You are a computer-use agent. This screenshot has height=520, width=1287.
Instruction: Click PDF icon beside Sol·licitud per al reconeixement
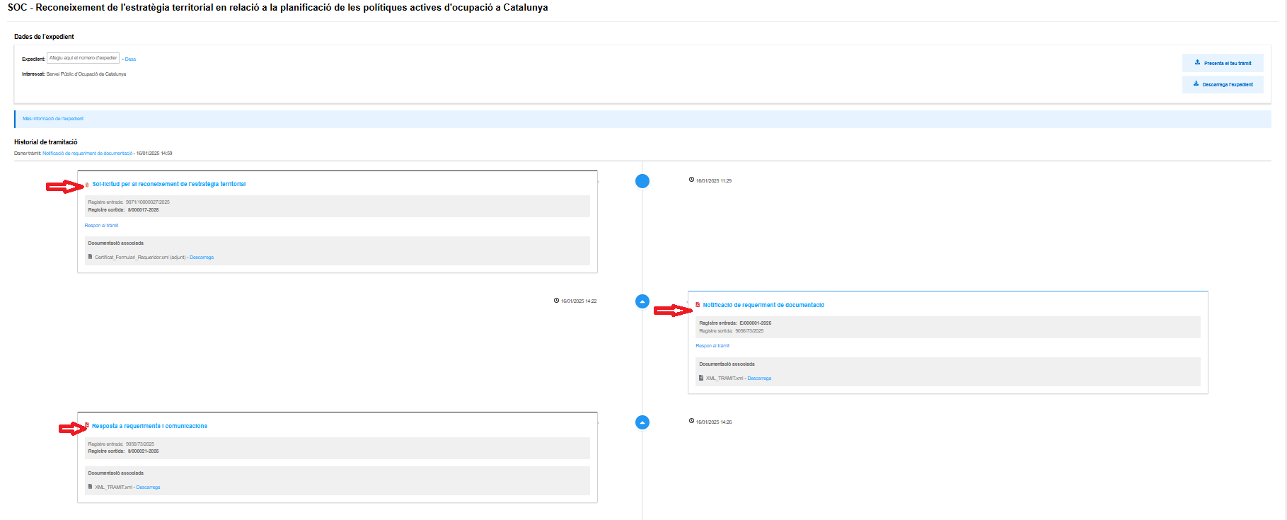tap(87, 185)
